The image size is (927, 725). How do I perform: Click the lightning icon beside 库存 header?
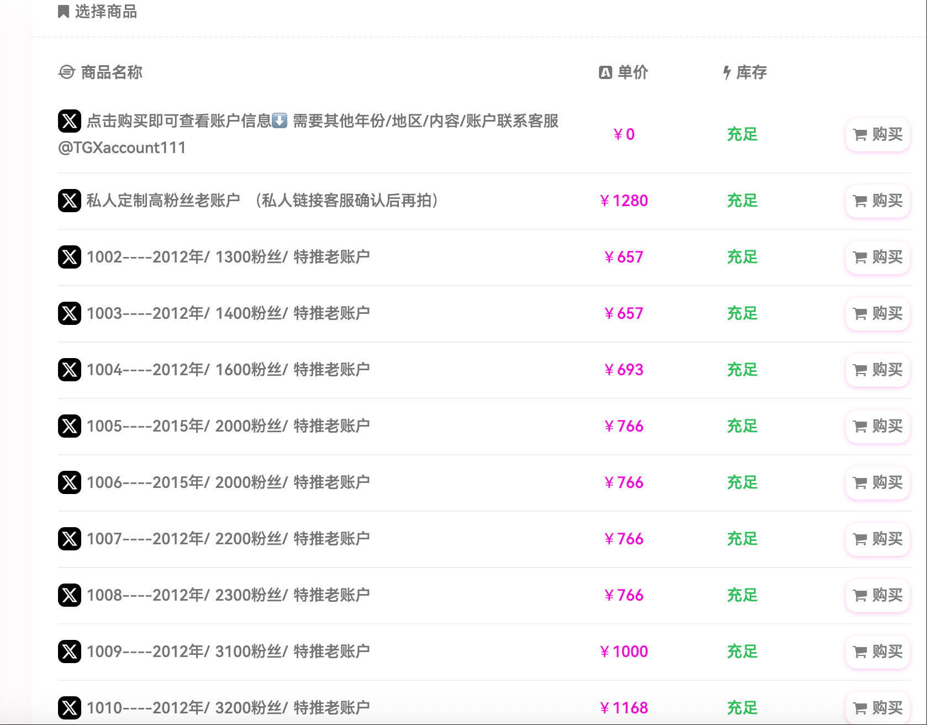pos(727,72)
